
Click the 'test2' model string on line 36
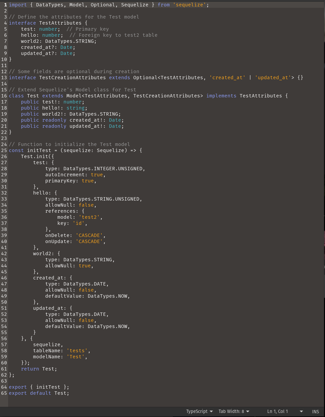coord(89,217)
